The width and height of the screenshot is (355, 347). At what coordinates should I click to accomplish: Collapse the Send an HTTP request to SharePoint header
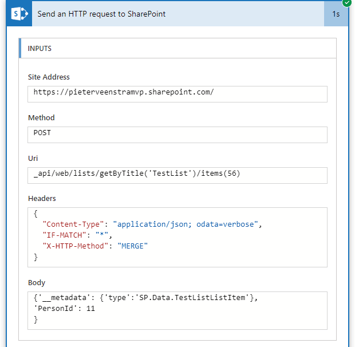[x=178, y=14]
